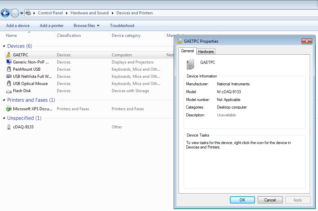318x211 pixels.
Task: Click Cancel in the Properties dialog
Action: pos(270,200)
